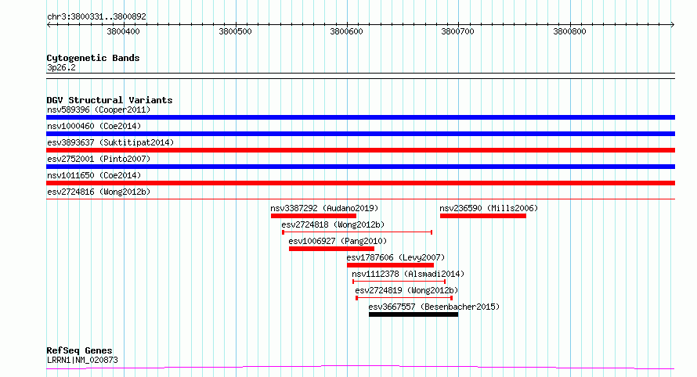This screenshot has width=697, height=377.
Task: Click the left arrow of the ruler
Action: [x=49, y=25]
